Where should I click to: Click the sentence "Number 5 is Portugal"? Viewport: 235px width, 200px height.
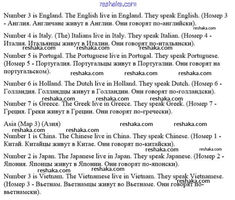pyautogui.click(x=33, y=56)
